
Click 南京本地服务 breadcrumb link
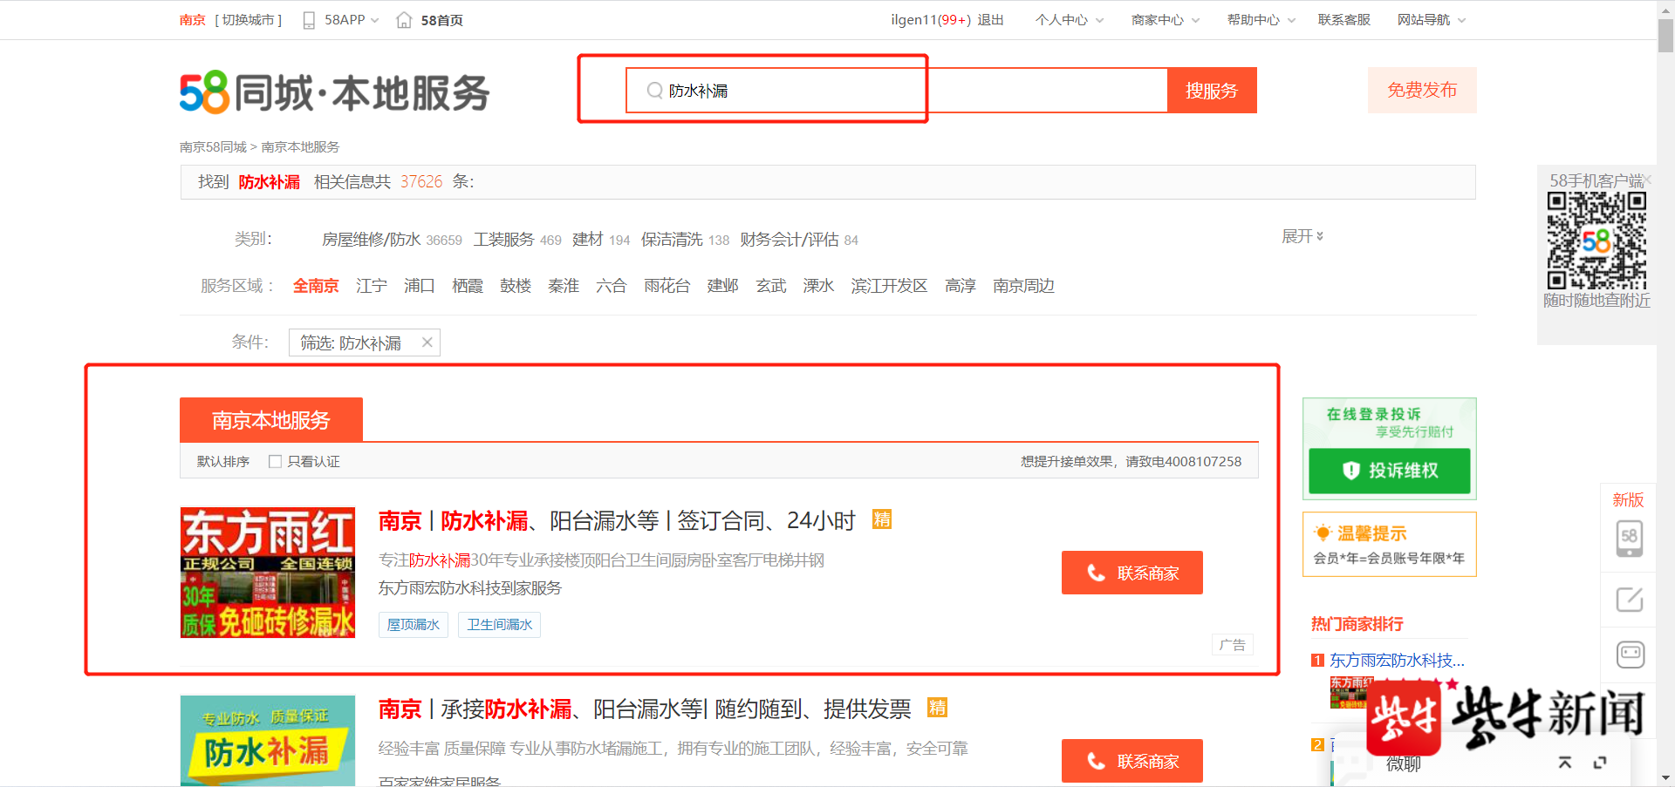point(300,147)
